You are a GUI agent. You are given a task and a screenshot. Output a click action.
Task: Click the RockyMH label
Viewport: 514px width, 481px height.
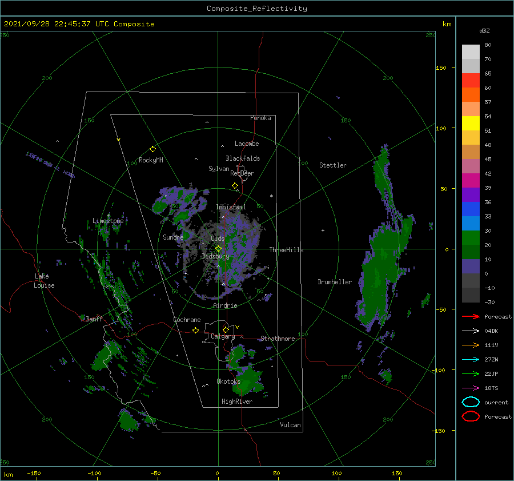click(151, 160)
